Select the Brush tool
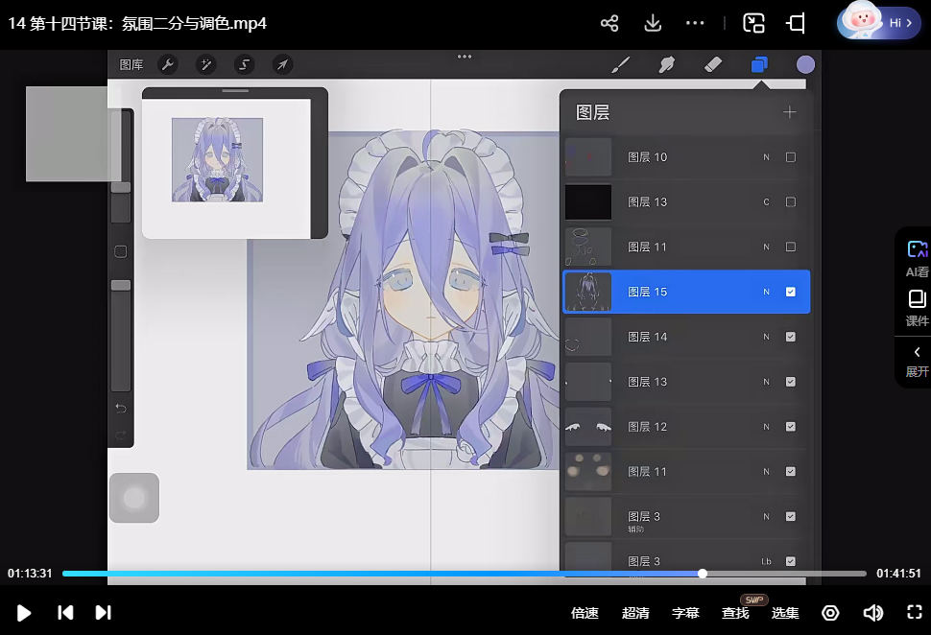 [x=621, y=64]
